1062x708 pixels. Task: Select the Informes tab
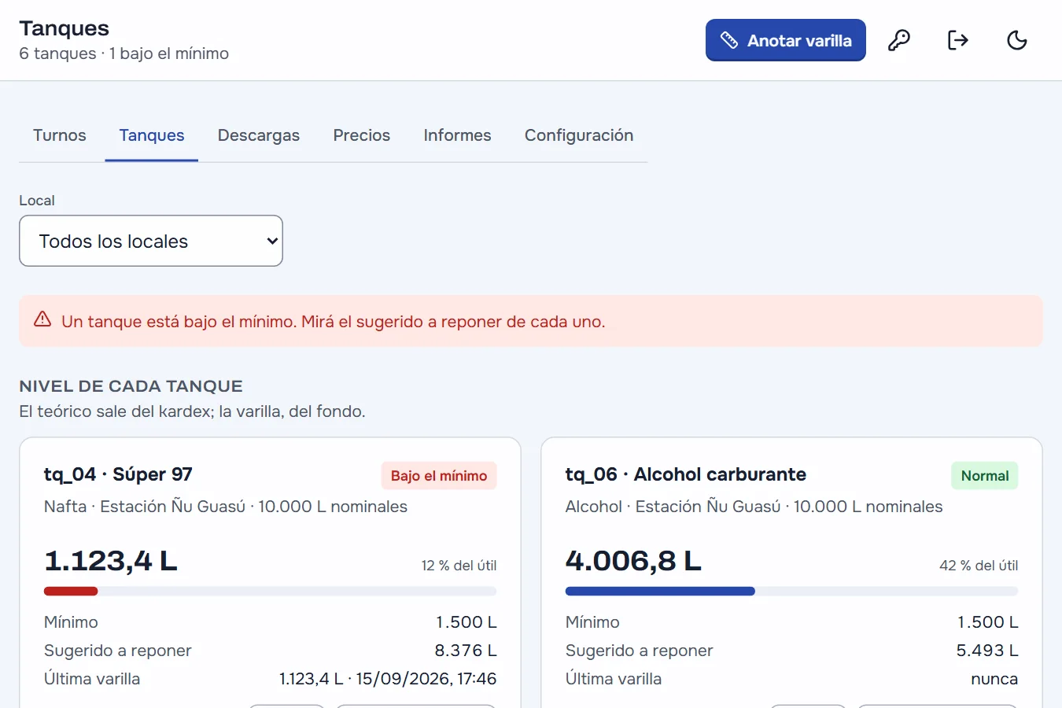coord(457,135)
